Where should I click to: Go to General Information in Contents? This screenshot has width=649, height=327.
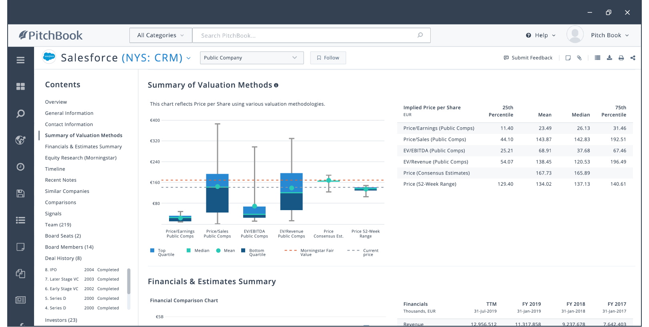(x=69, y=113)
